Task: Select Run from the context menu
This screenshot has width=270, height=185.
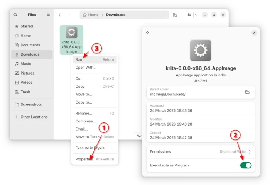Action: [x=79, y=59]
